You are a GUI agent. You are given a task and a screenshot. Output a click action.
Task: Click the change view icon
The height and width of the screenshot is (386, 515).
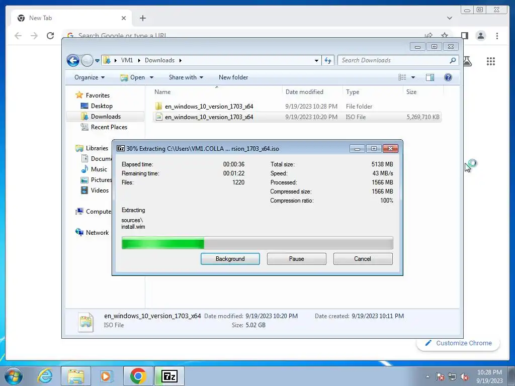click(402, 77)
